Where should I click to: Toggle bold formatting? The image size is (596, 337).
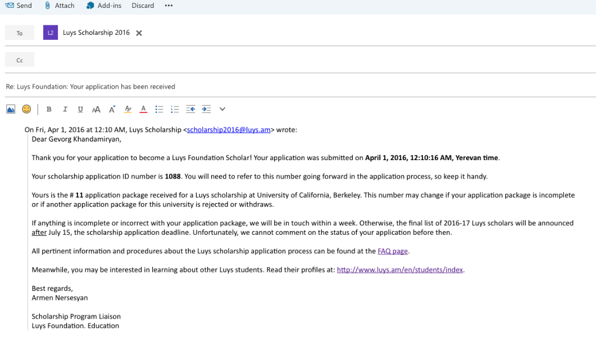pos(49,110)
